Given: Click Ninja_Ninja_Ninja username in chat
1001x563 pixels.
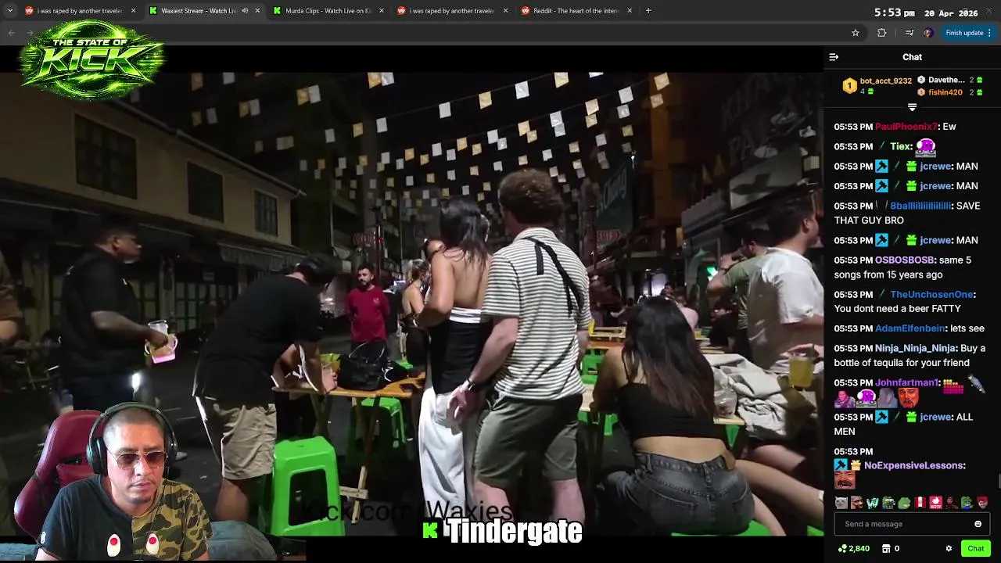Looking at the screenshot, I should click(x=916, y=348).
